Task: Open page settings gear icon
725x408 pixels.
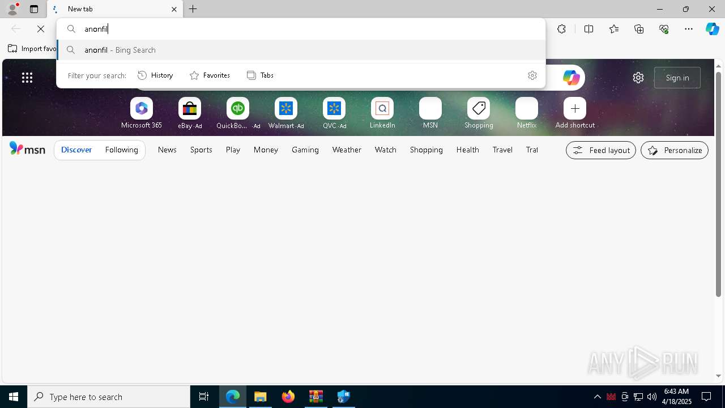Action: click(x=638, y=78)
